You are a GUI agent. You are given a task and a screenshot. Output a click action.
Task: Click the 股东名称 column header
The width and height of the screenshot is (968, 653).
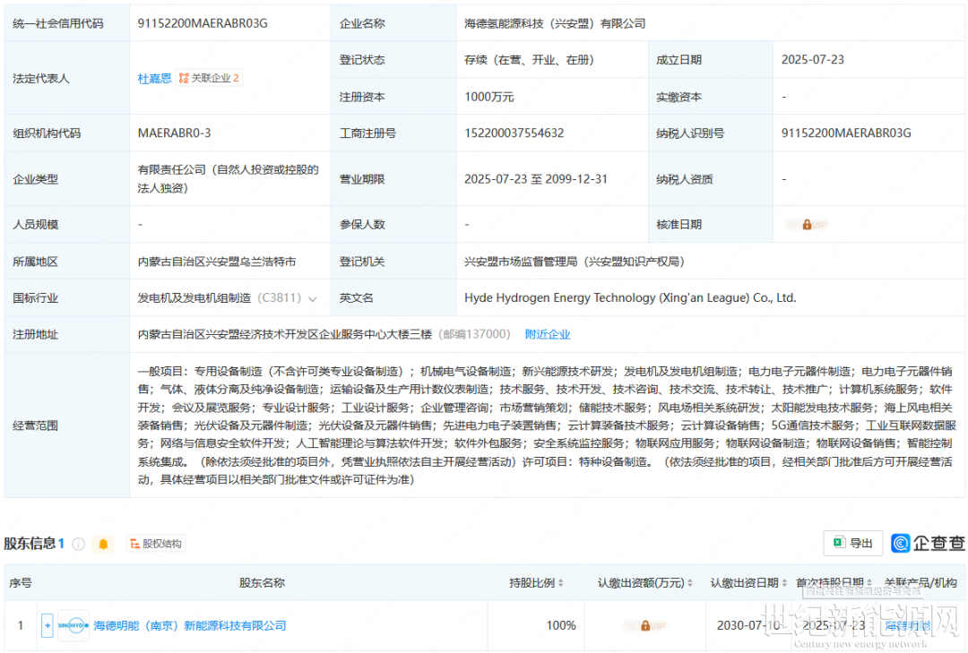tap(262, 583)
